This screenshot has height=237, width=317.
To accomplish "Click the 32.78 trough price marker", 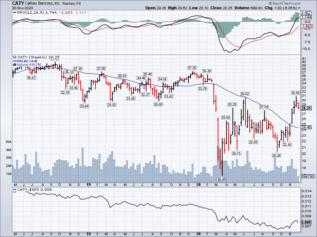I will tap(65, 92).
